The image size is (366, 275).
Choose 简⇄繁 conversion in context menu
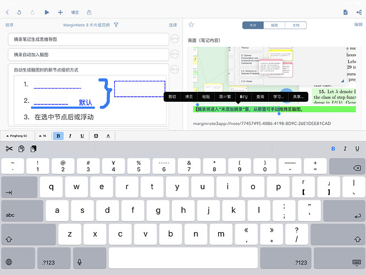click(x=225, y=97)
